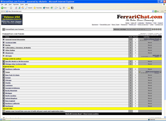Click the vertical scrollbar down arrow
Viewport: 166px width, 121px height.
click(165, 117)
